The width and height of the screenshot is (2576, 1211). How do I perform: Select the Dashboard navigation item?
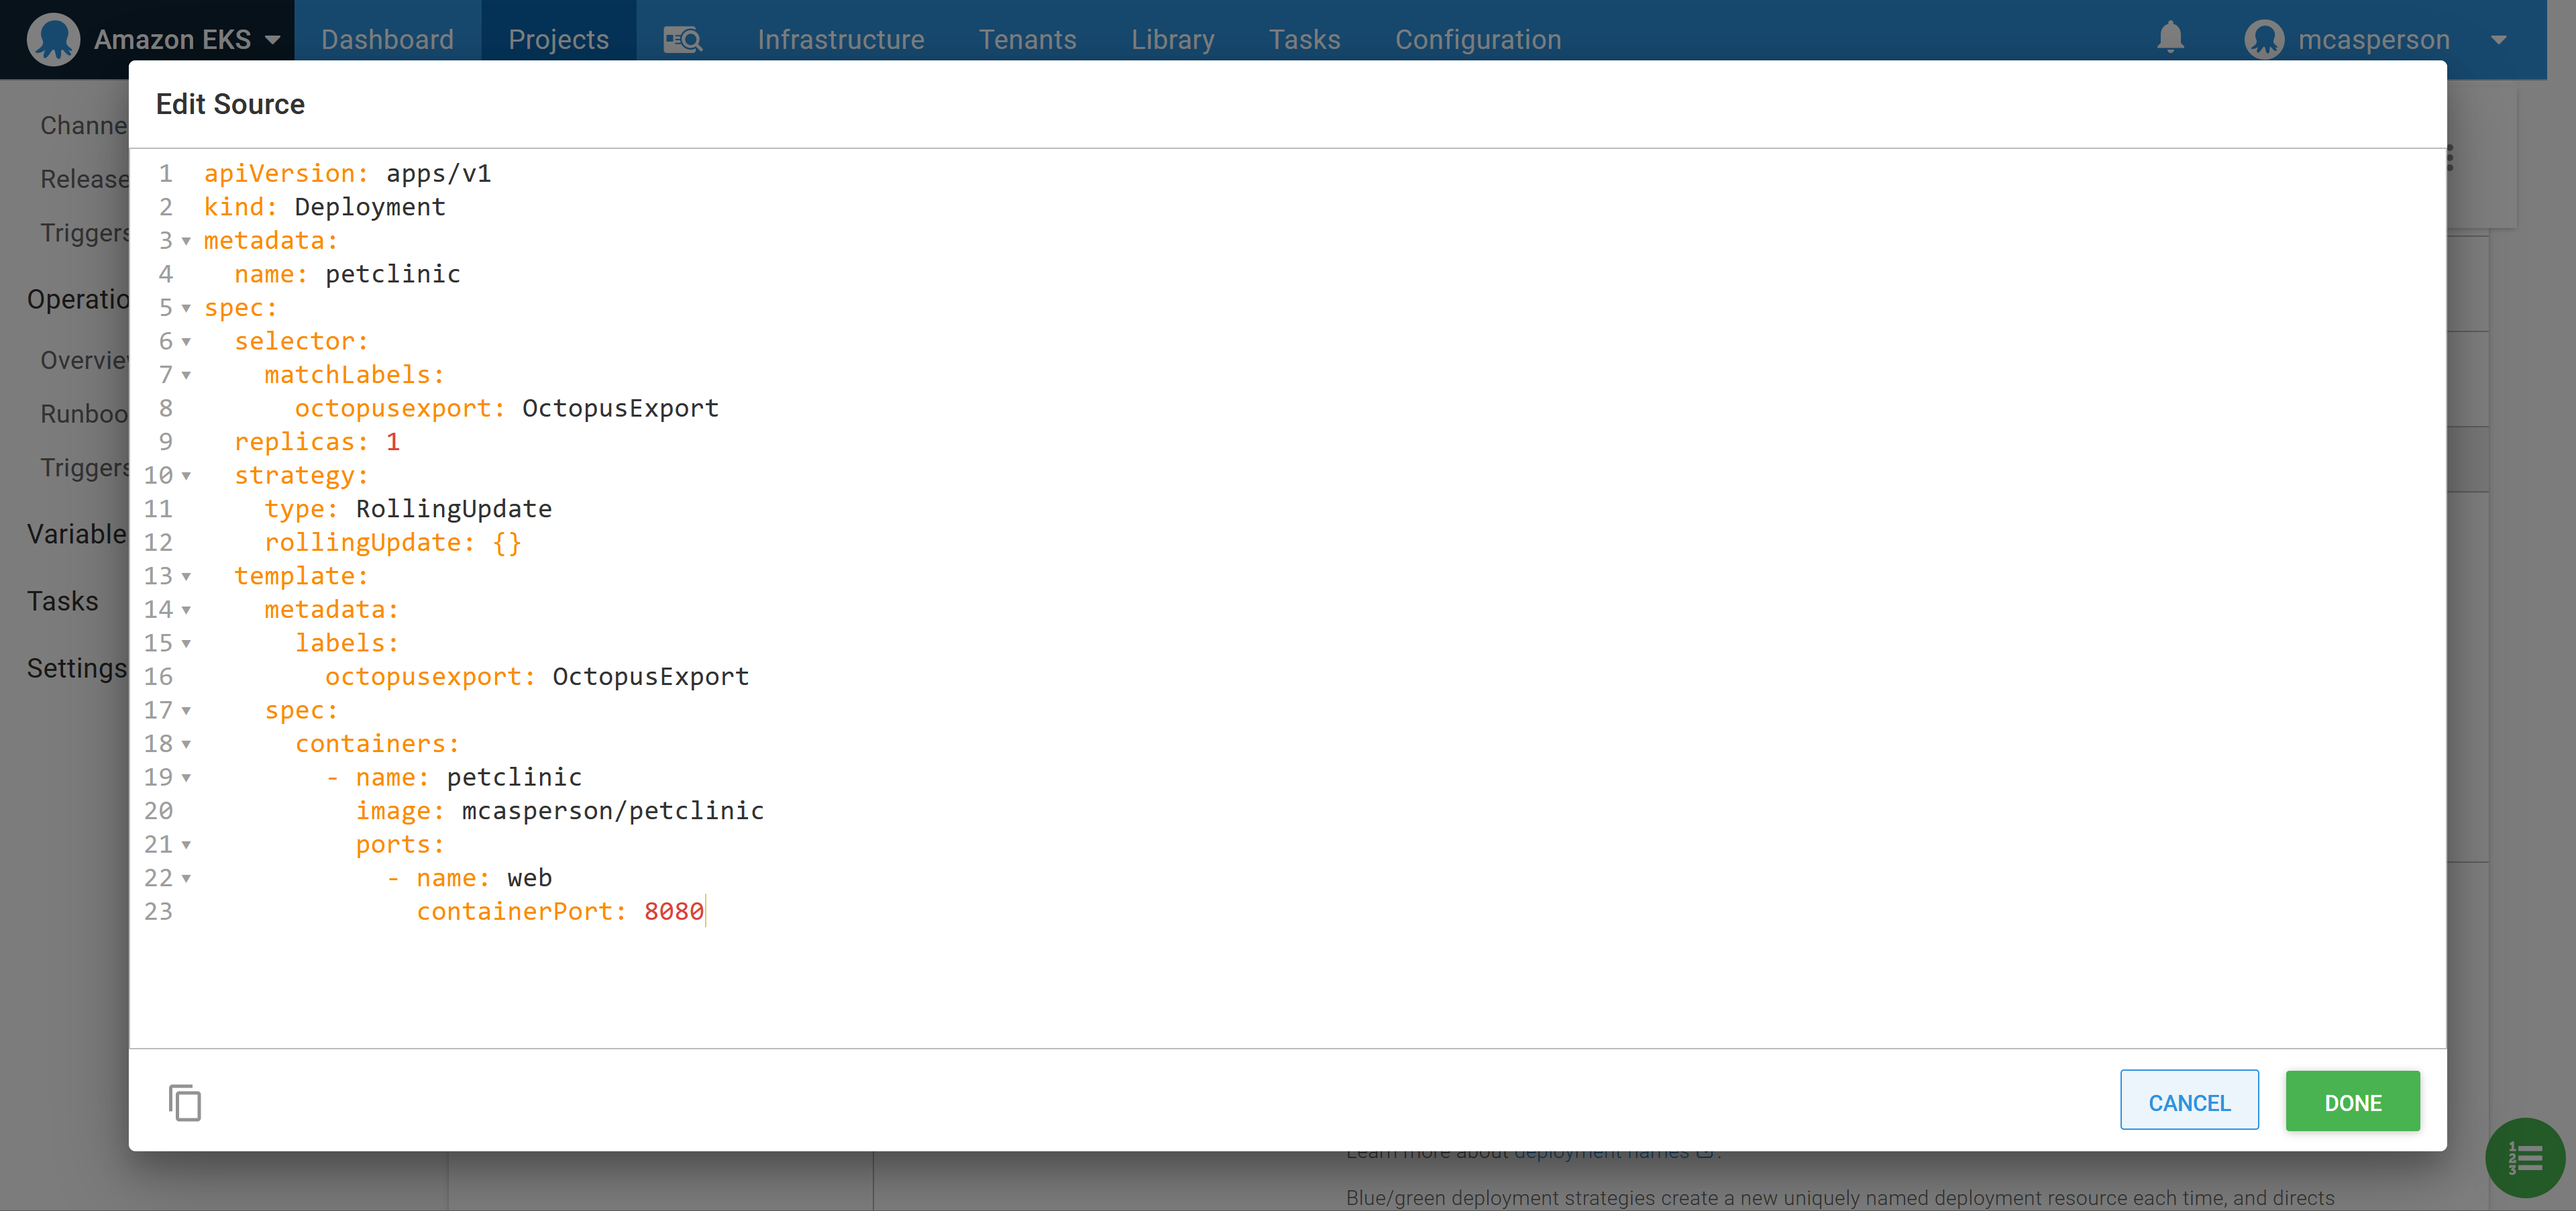[387, 39]
